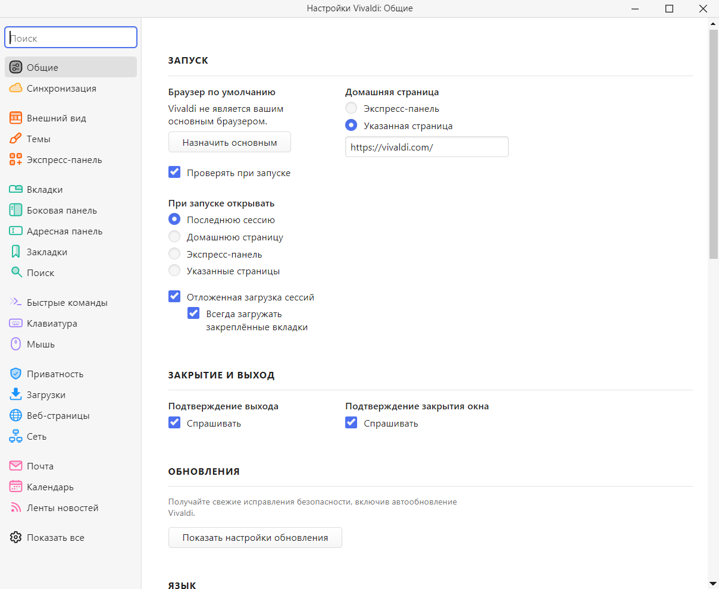Screen dimensions: 719x589
Task: Click the Экспресс-панель grid icon
Action: (x=16, y=159)
